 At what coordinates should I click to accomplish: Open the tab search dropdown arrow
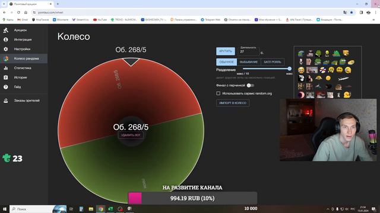coord(4,4)
